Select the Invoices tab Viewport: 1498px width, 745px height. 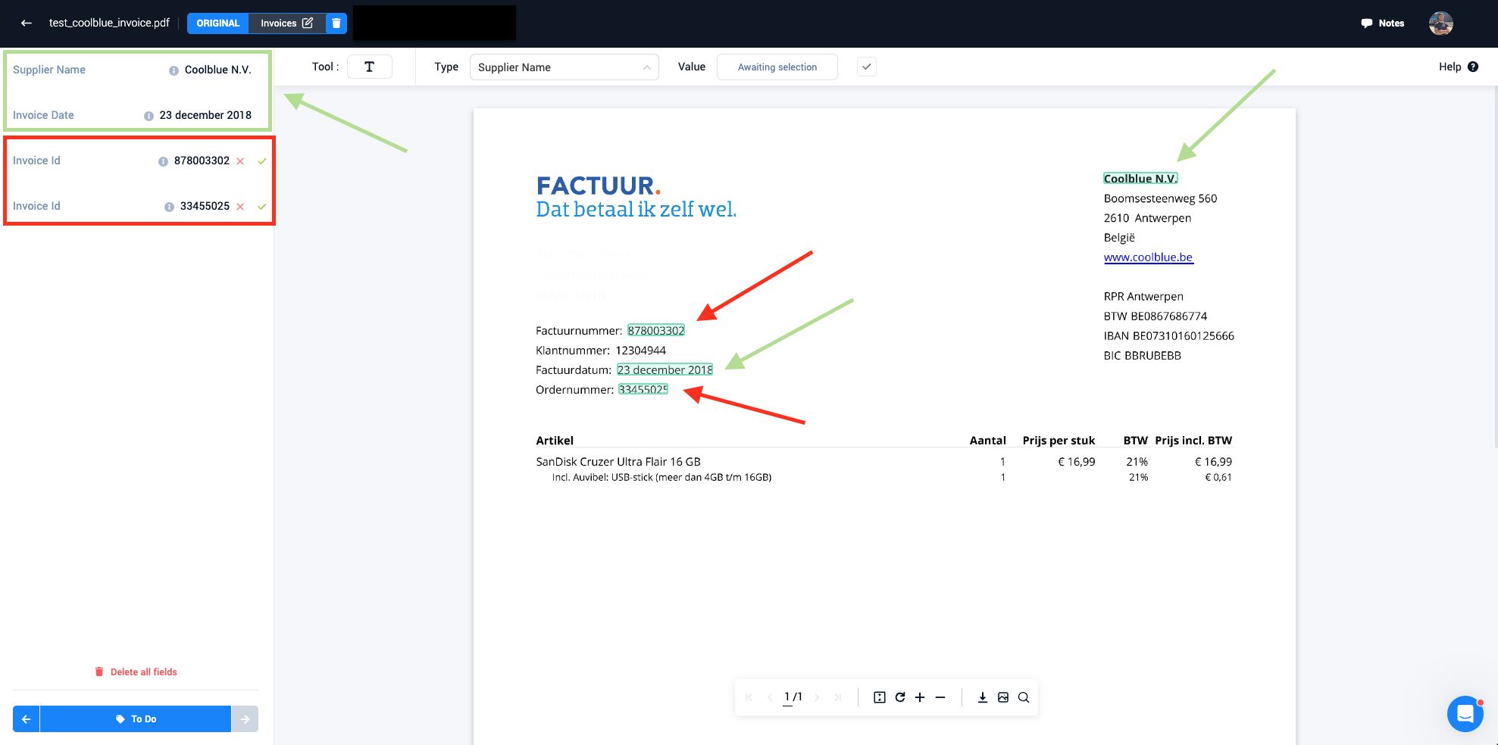pos(286,23)
